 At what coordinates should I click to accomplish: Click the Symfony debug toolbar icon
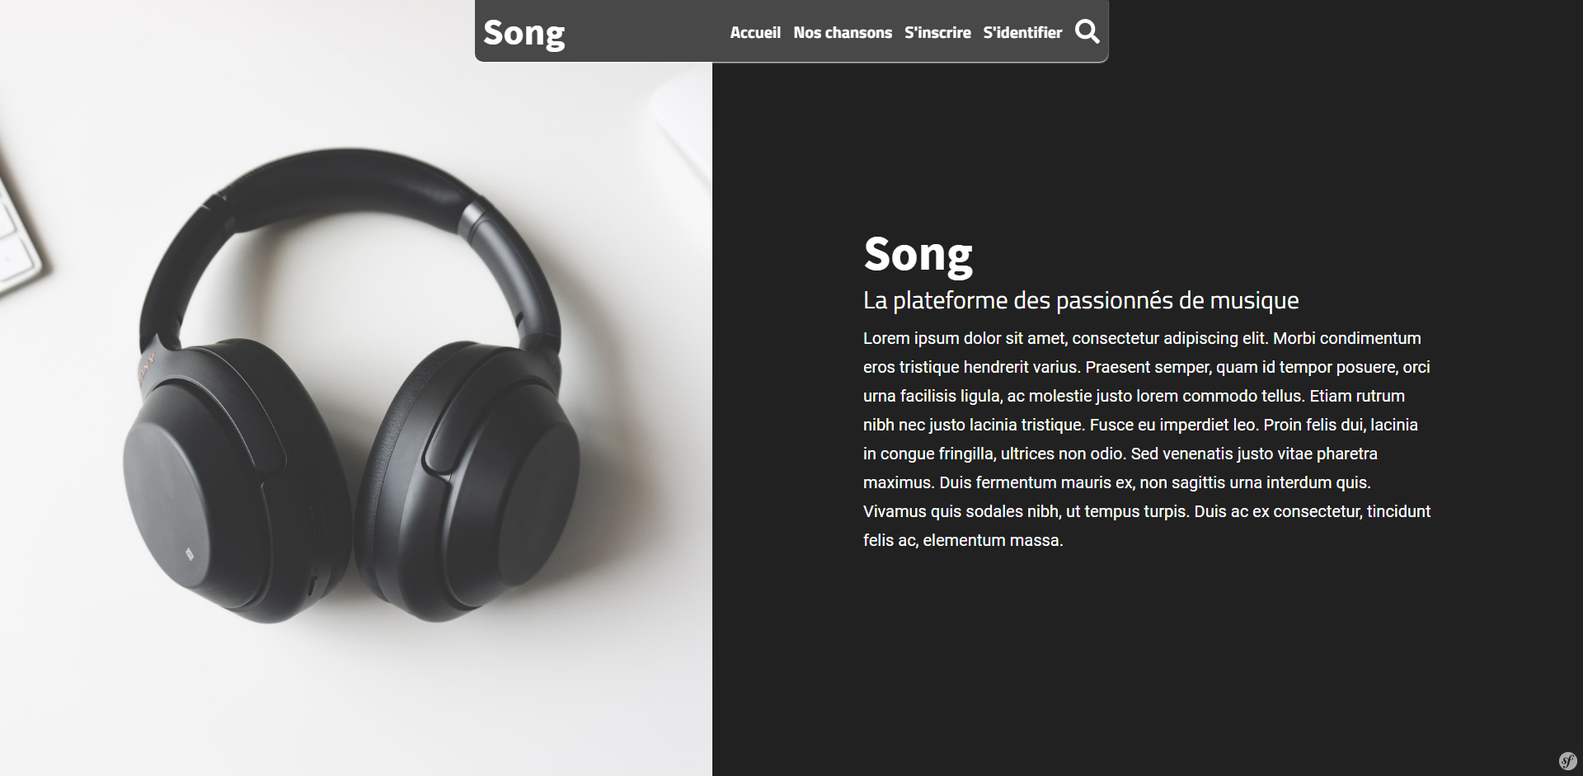click(x=1567, y=760)
